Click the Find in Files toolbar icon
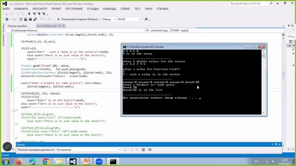The image size is (296, 166). click(146, 19)
